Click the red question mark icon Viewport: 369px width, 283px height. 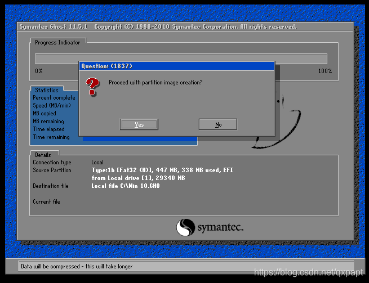coord(92,87)
